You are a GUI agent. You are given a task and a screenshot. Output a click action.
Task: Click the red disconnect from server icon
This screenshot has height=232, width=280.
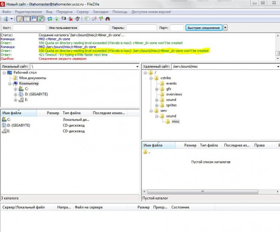point(70,19)
